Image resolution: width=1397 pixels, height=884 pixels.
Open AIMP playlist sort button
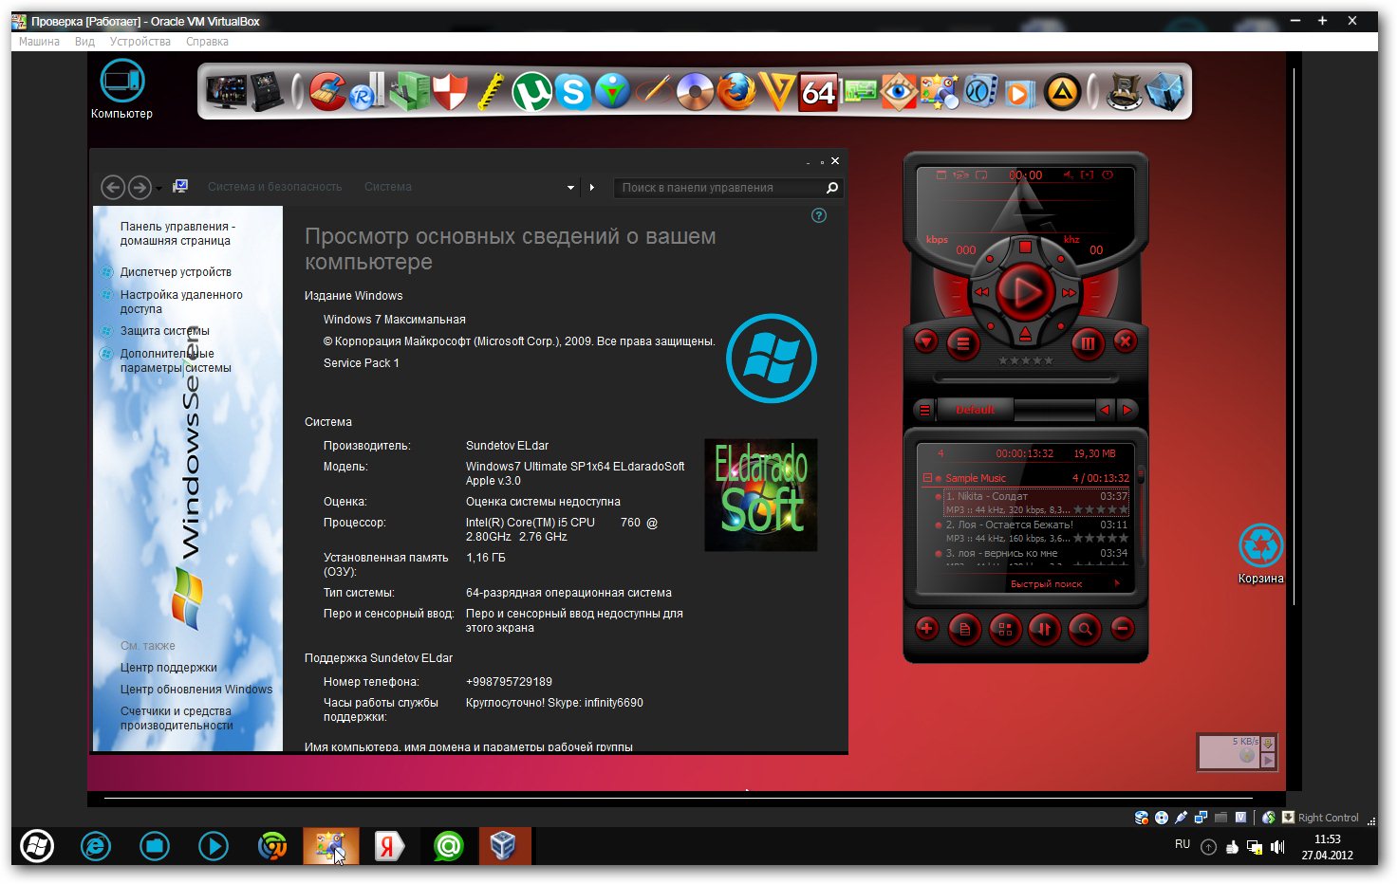pyautogui.click(x=1044, y=629)
